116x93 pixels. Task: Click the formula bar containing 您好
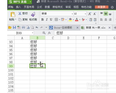pos(85,33)
